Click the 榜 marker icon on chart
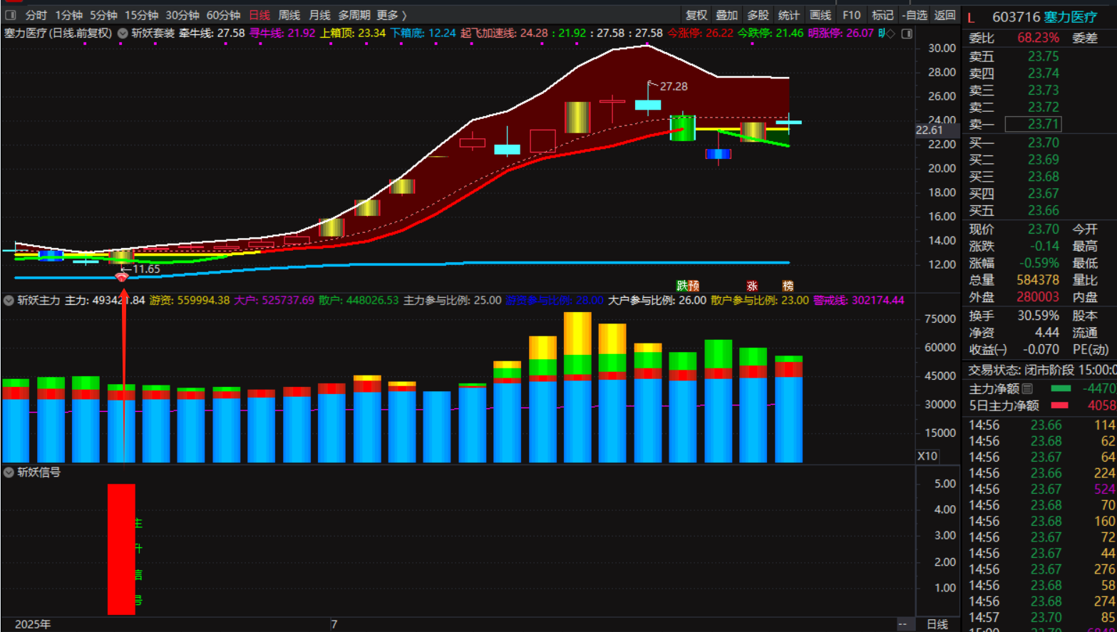This screenshot has width=1117, height=632. tap(788, 286)
